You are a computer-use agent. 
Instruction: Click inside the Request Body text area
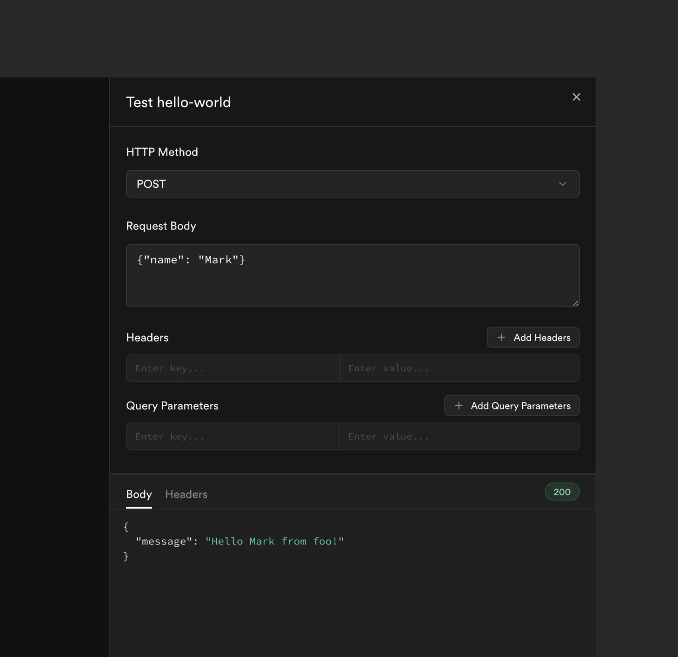[x=352, y=275]
